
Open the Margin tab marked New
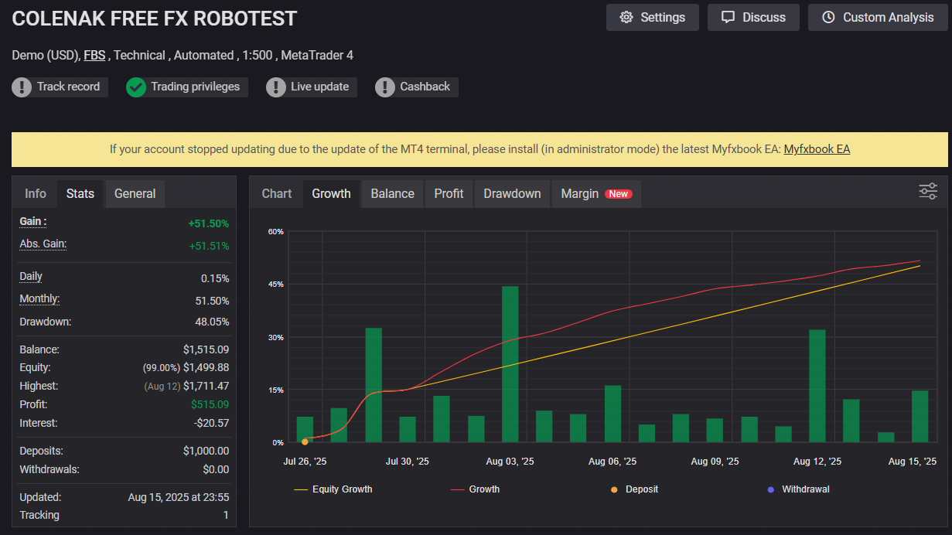coord(595,193)
